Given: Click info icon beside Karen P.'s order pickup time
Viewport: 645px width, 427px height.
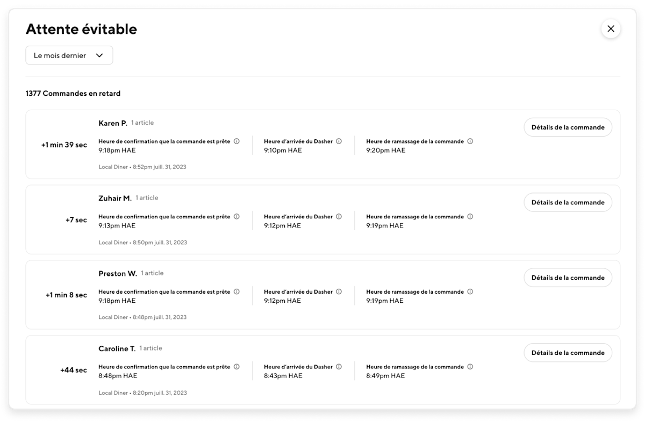Looking at the screenshot, I should coord(470,141).
